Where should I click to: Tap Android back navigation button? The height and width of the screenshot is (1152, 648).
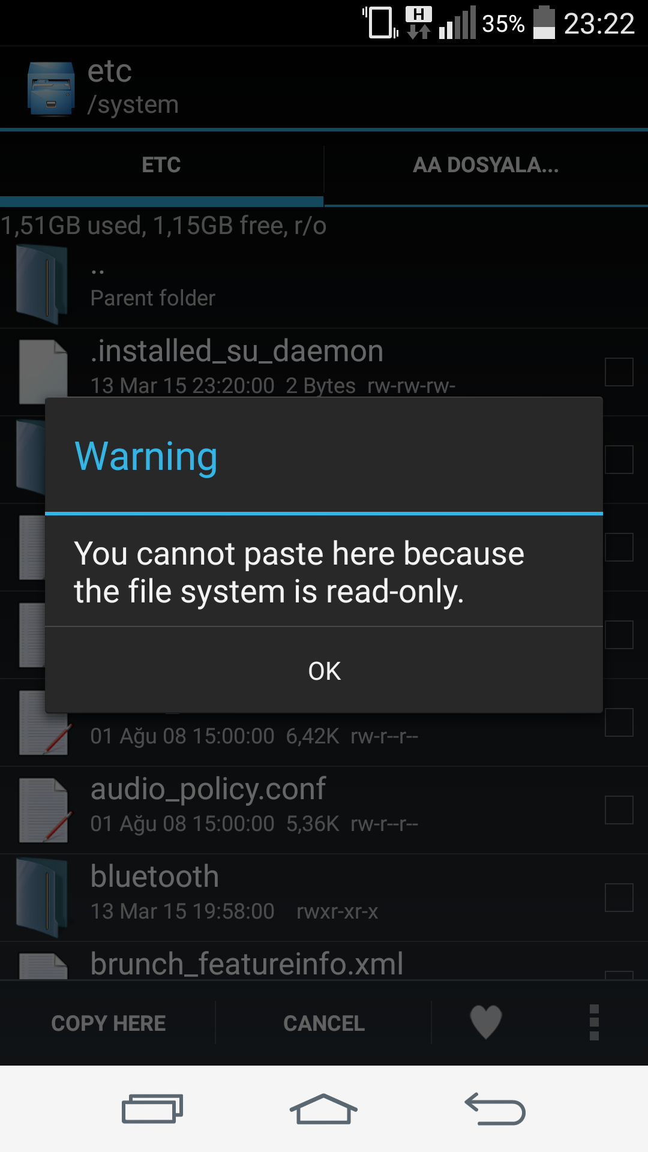tap(495, 1109)
